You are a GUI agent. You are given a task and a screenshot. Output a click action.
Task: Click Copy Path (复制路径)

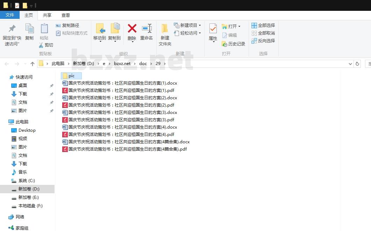[x=67, y=26]
